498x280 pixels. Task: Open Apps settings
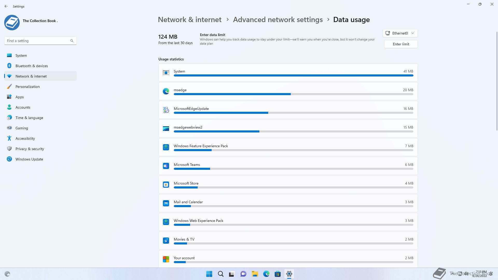(40, 97)
